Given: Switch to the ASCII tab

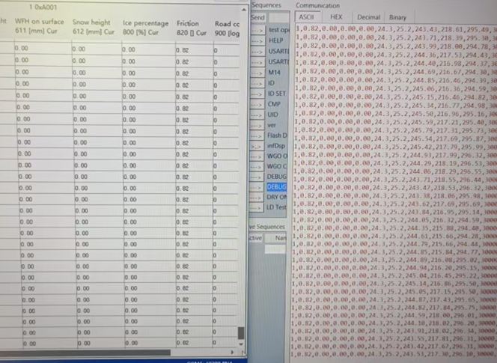Looking at the screenshot, I should [x=306, y=17].
